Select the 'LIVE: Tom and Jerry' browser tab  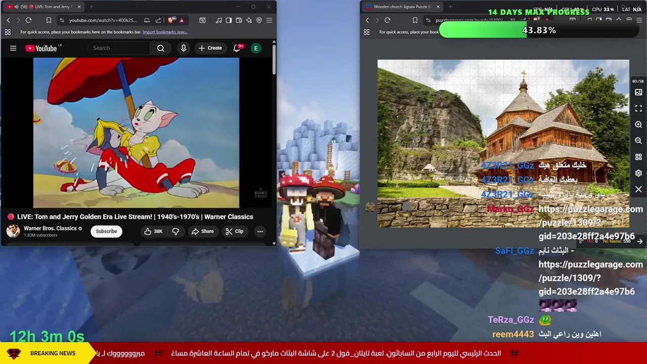point(44,7)
